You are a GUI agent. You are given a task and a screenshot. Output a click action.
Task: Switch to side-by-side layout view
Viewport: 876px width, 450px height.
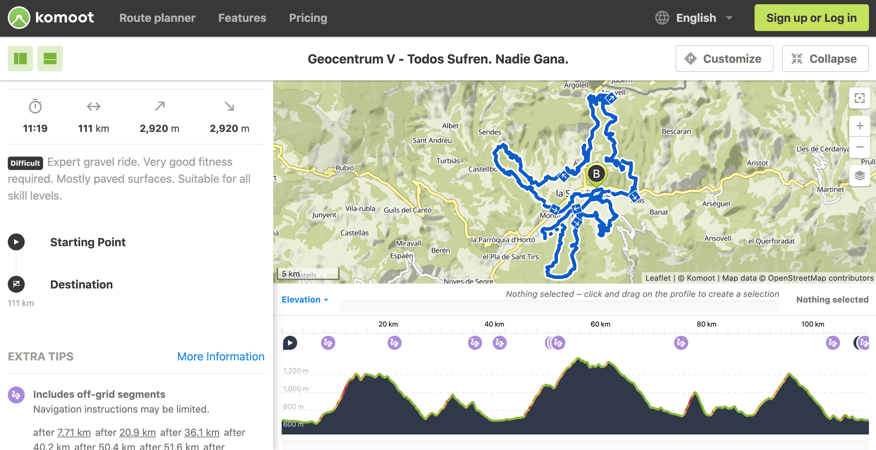[x=20, y=59]
